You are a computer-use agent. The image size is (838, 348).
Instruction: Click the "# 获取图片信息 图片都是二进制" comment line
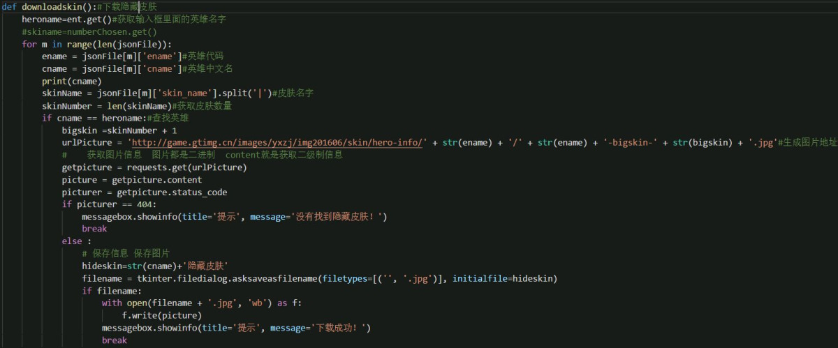202,156
